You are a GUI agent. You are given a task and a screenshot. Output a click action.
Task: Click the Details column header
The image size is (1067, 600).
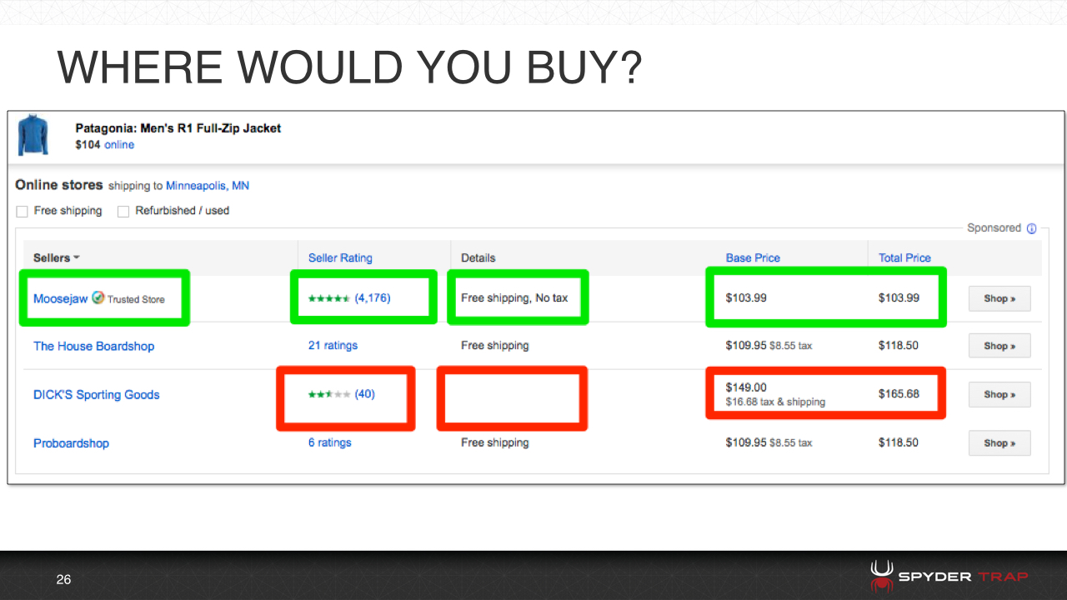click(478, 257)
